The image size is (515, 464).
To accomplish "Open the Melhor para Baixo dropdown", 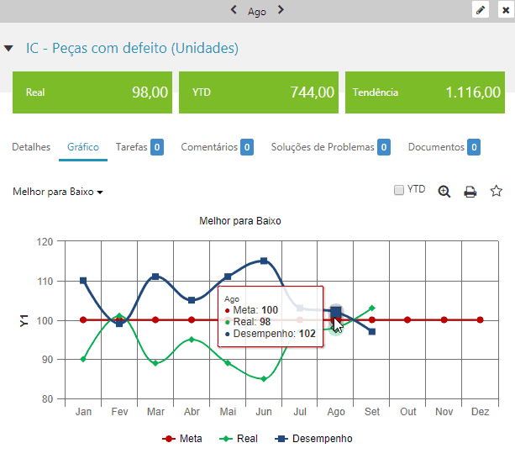I will 58,192.
